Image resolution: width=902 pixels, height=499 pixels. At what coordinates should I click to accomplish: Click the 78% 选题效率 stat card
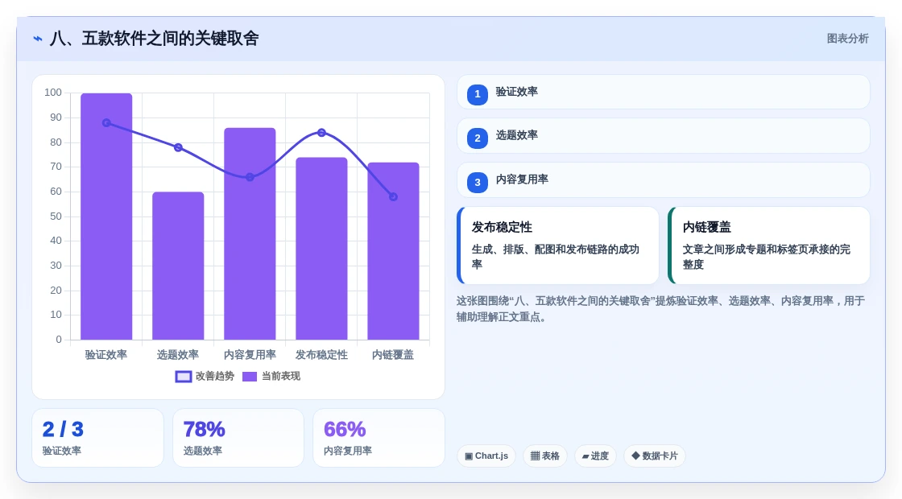[238, 438]
